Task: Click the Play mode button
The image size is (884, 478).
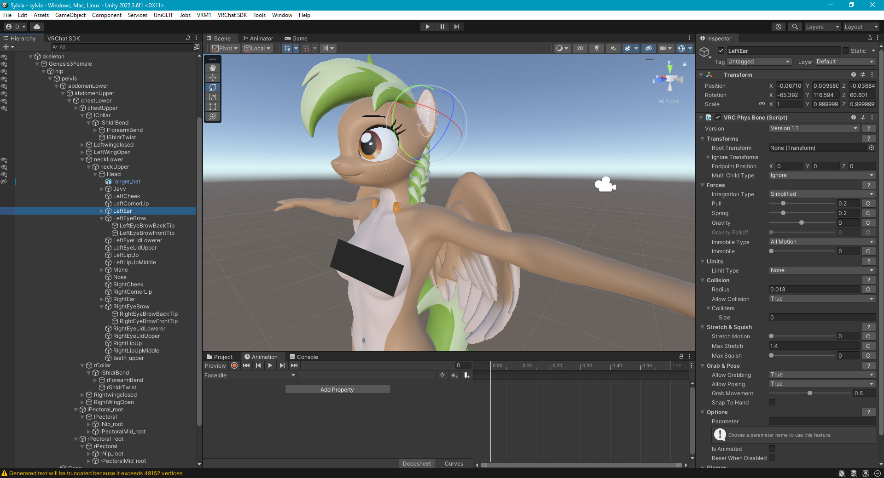Action: [427, 27]
